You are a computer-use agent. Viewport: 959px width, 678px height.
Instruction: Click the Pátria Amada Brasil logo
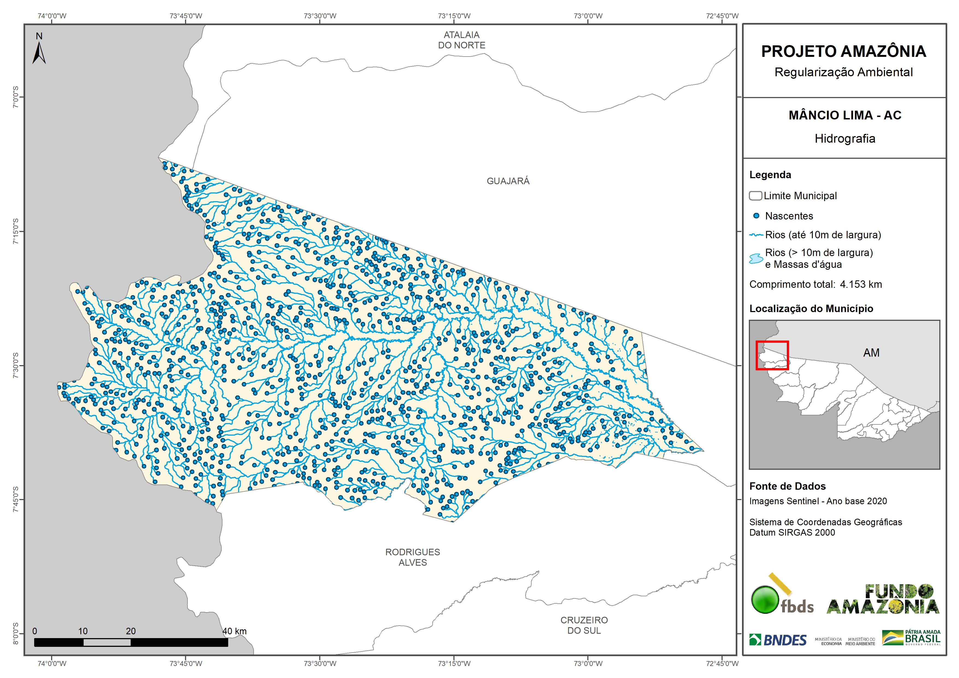911,638
